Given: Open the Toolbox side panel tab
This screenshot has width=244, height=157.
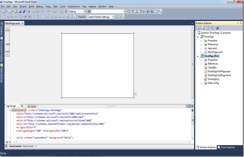Looking at the screenshot, I should click(1, 29).
